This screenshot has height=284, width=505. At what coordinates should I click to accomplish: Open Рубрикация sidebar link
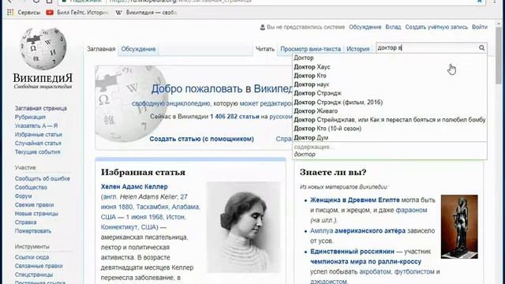pyautogui.click(x=30, y=117)
